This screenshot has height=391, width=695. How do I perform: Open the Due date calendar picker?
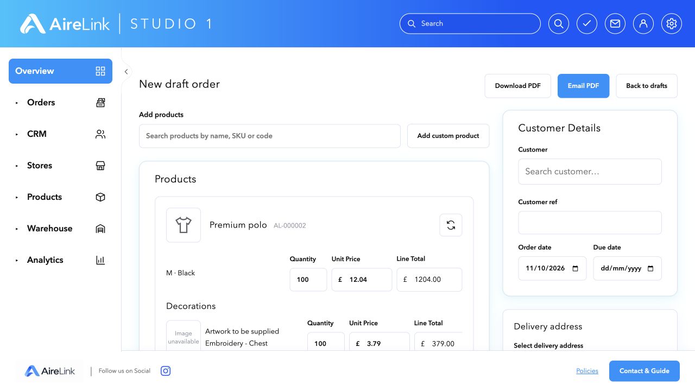click(x=650, y=268)
